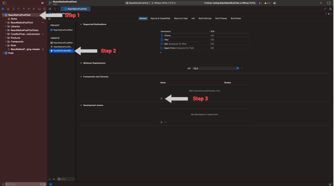Image resolution: width=334 pixels, height=186 pixels.
Task: Expand the Frameworks folder
Action: pos(6,42)
